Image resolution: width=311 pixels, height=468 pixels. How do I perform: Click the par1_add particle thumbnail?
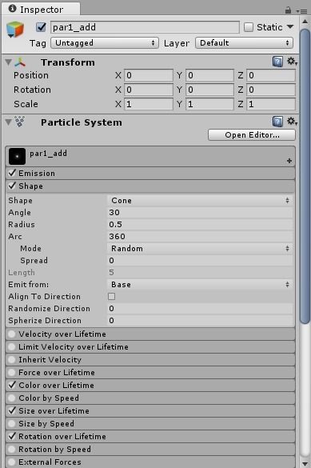pyautogui.click(x=17, y=156)
